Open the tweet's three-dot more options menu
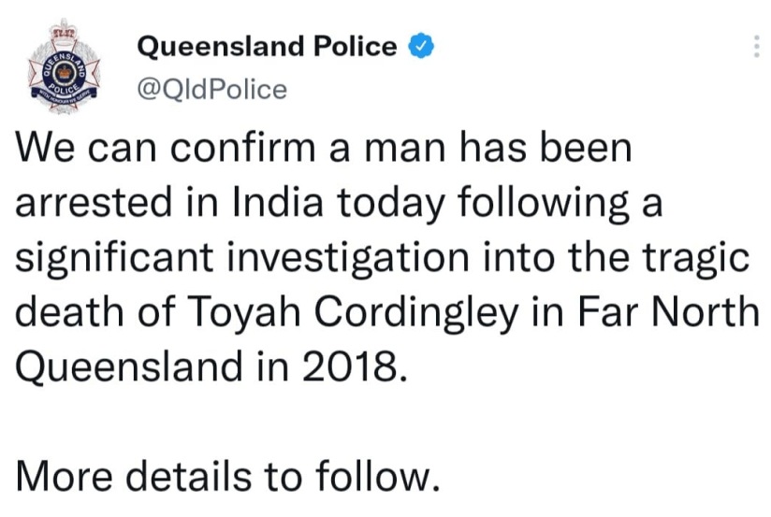 [756, 47]
